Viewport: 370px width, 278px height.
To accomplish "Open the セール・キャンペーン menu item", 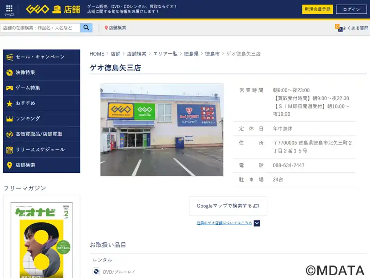I will pos(42,57).
